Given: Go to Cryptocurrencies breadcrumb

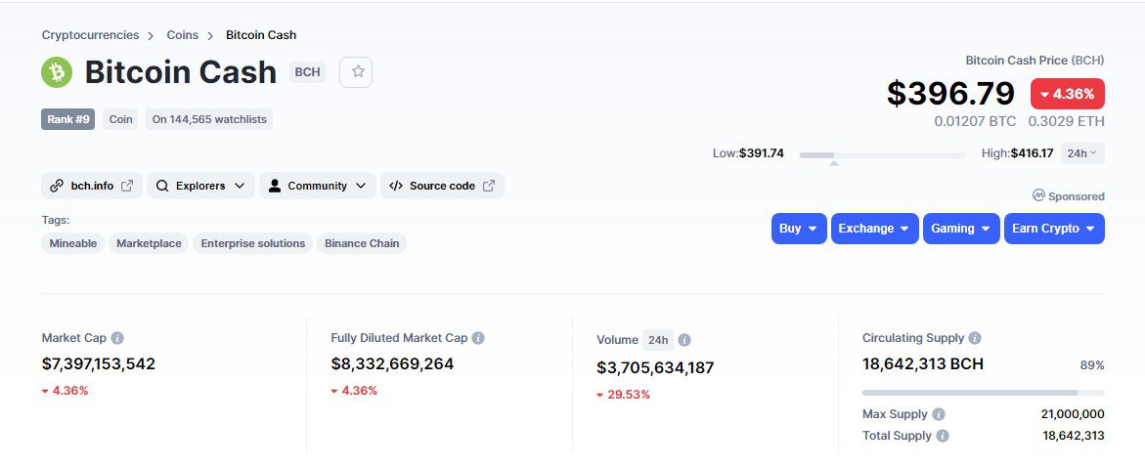Looking at the screenshot, I should pyautogui.click(x=90, y=35).
